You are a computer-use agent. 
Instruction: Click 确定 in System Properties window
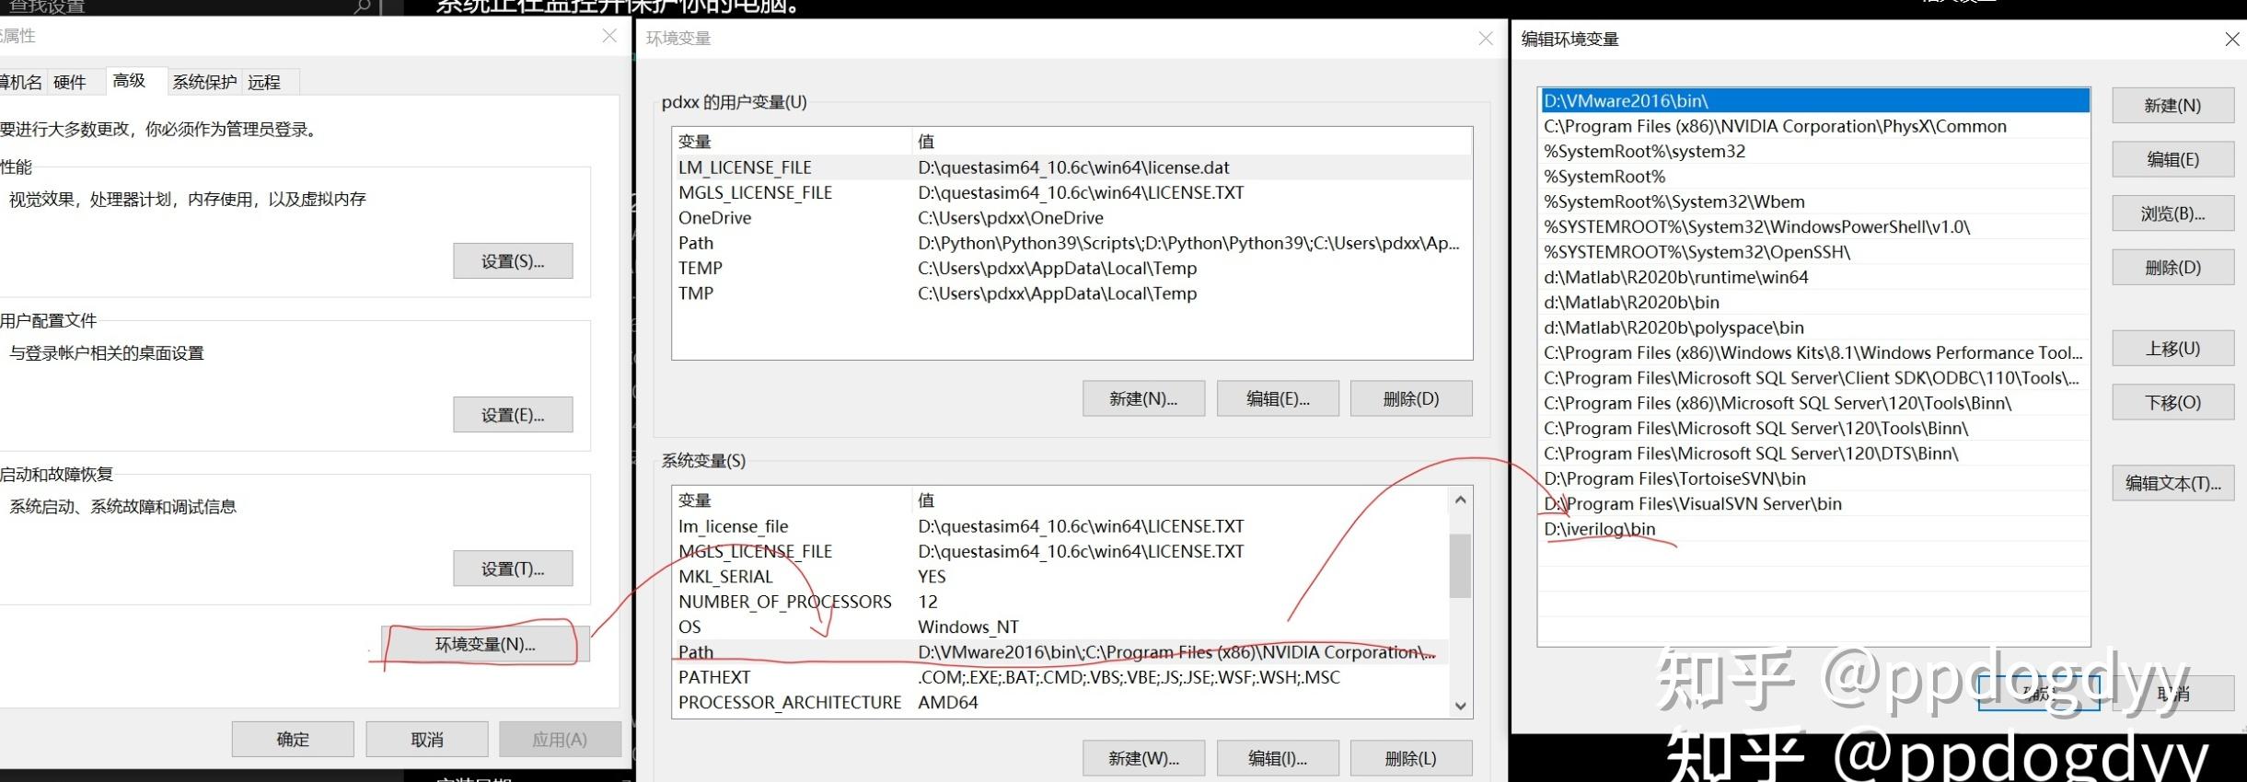tap(293, 739)
